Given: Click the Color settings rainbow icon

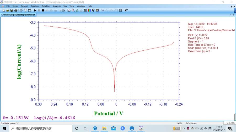Looking at the screenshot, I should coord(89,10).
